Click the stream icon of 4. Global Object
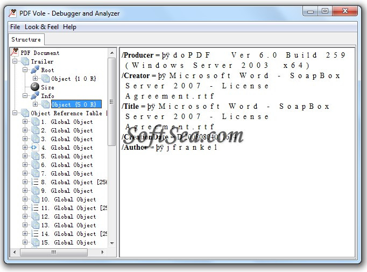The width and height of the screenshot is (367, 272). tap(34, 148)
